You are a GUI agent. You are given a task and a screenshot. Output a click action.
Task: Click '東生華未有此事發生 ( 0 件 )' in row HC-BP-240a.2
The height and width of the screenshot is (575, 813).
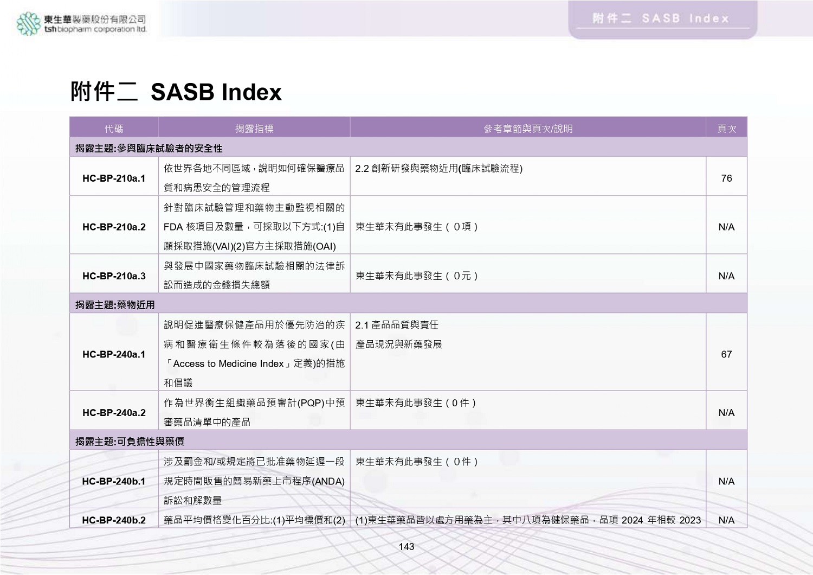pyautogui.click(x=416, y=403)
